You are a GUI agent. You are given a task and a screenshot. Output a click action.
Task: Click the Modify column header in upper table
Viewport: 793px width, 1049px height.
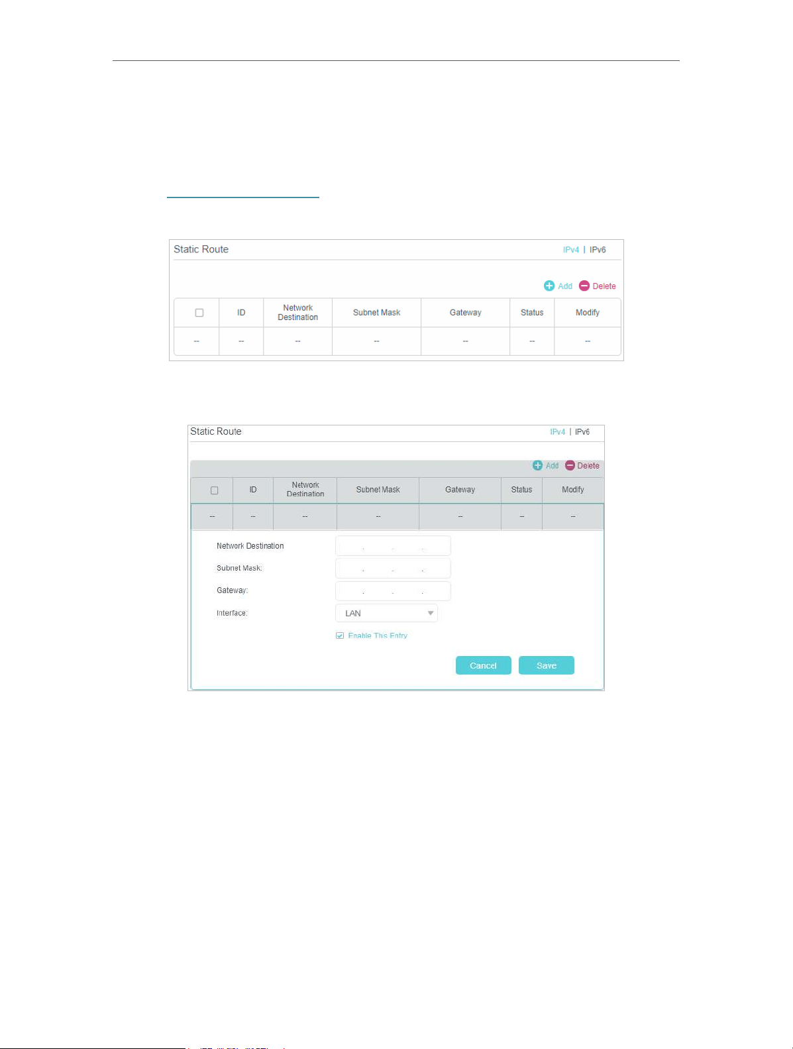click(x=588, y=313)
